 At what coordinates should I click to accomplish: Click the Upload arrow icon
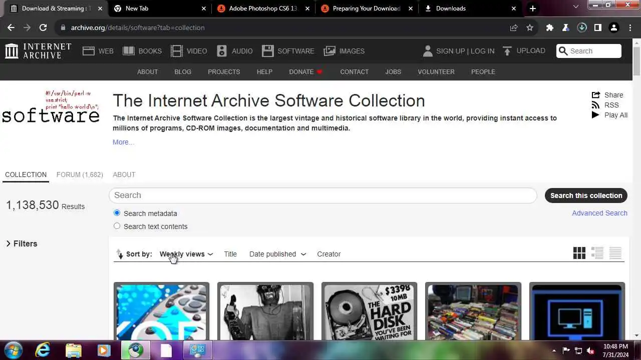507,51
